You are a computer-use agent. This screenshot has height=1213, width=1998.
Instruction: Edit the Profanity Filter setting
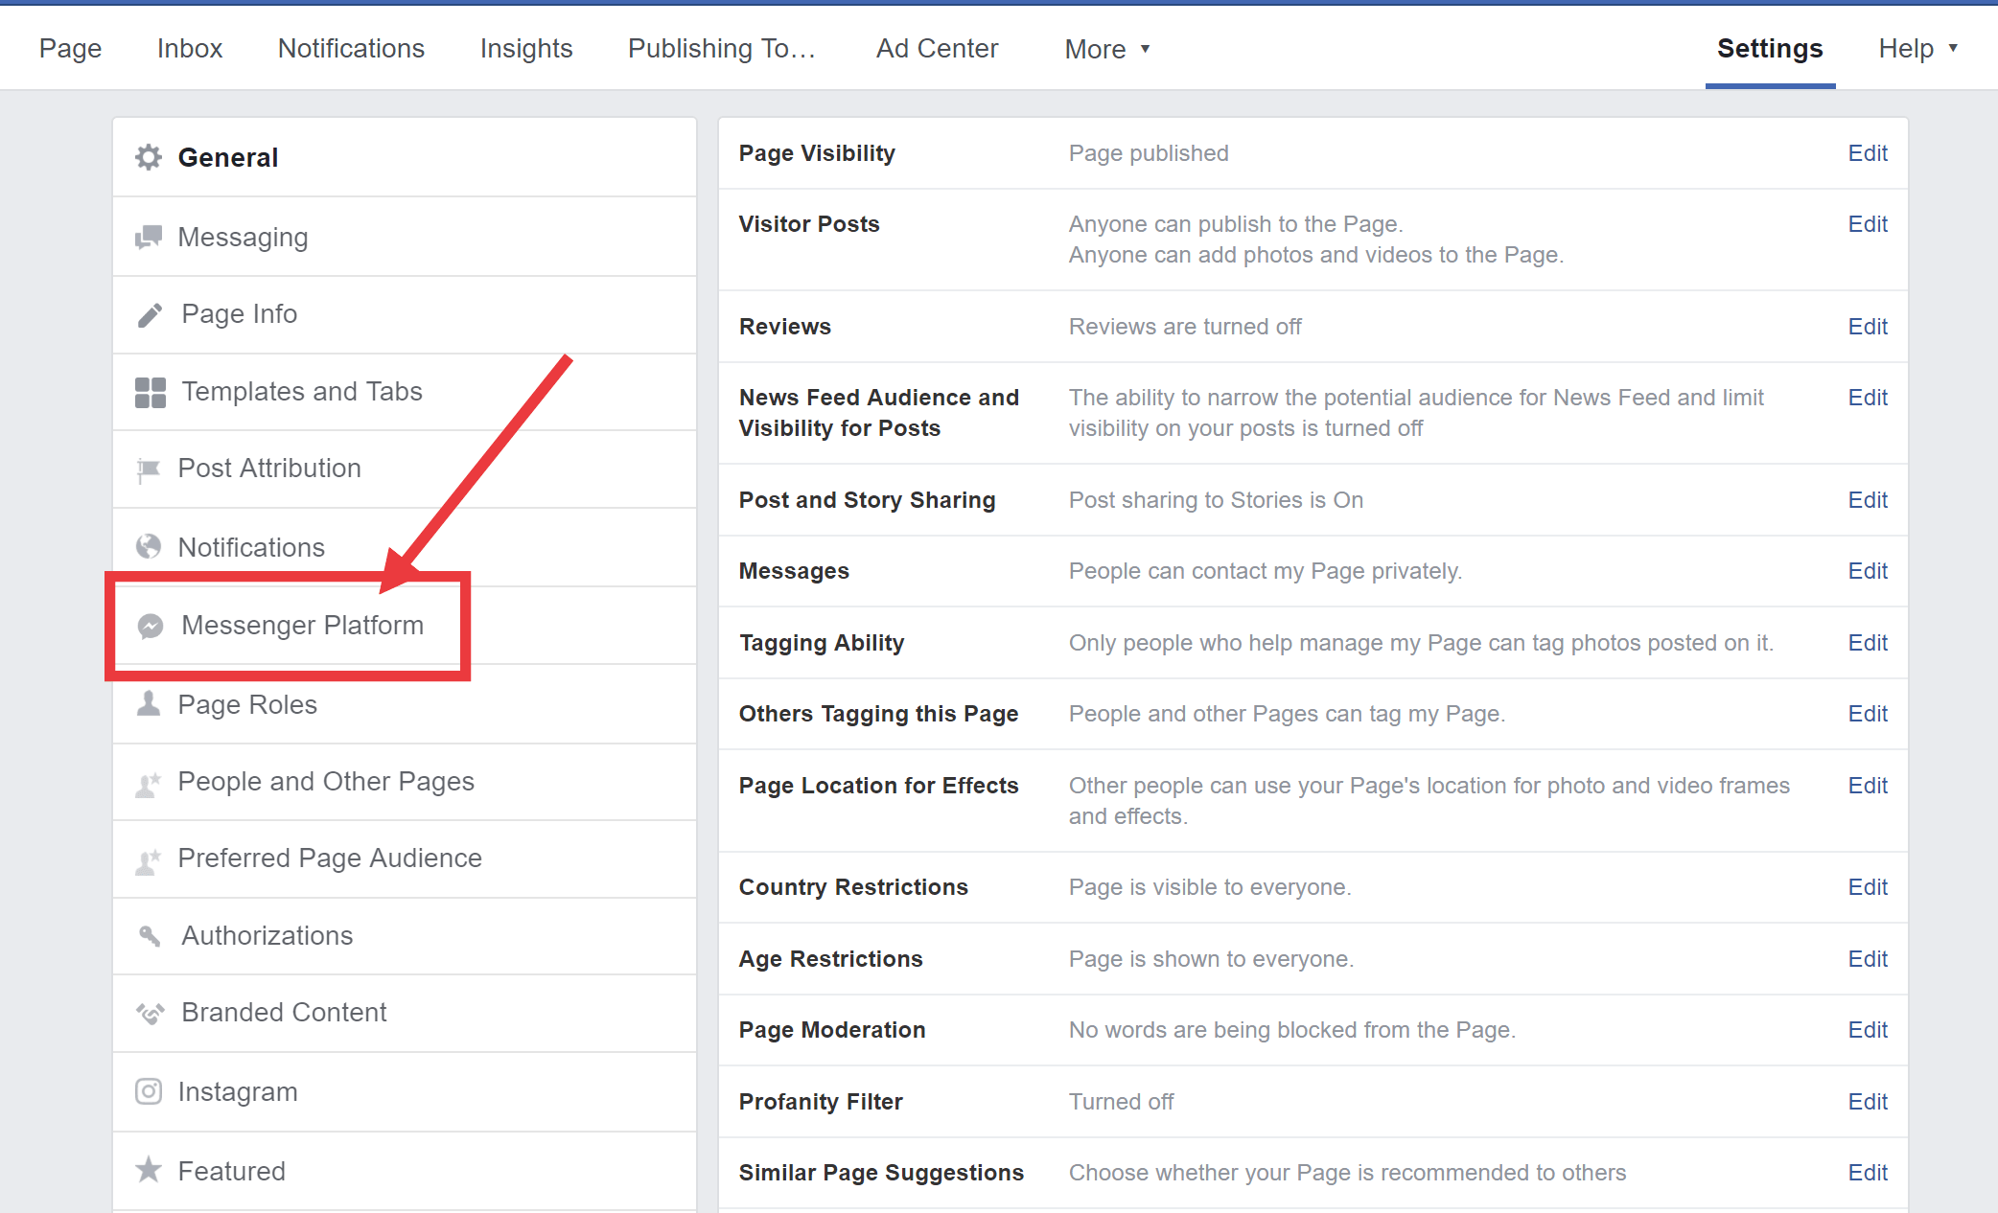pyautogui.click(x=1867, y=1102)
